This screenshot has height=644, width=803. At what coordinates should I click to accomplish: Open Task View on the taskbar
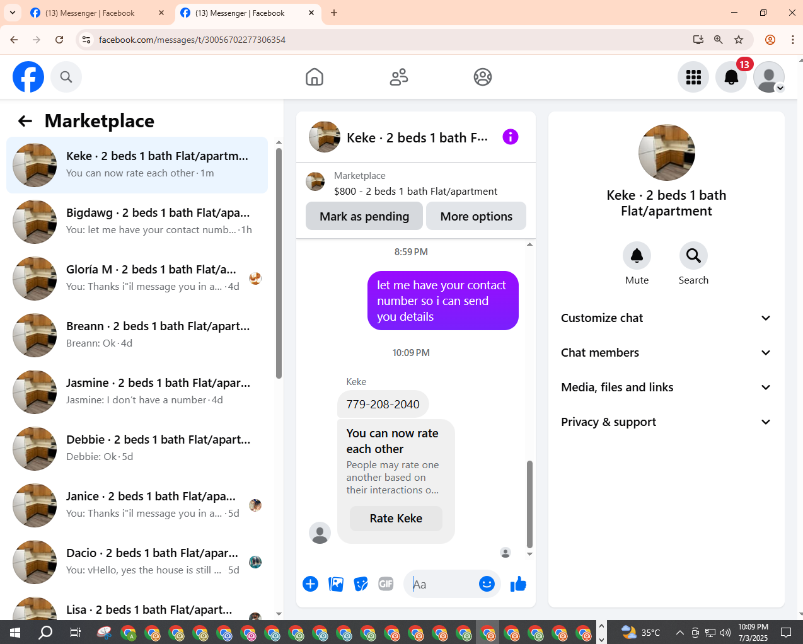75,632
